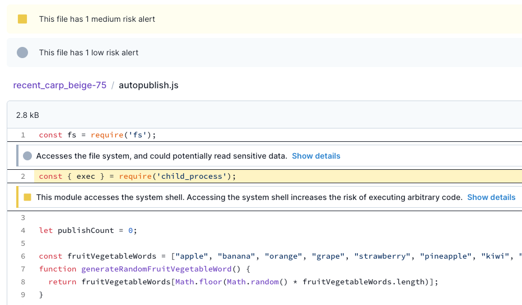Click gray circle icon beside file system warning

(x=27, y=156)
